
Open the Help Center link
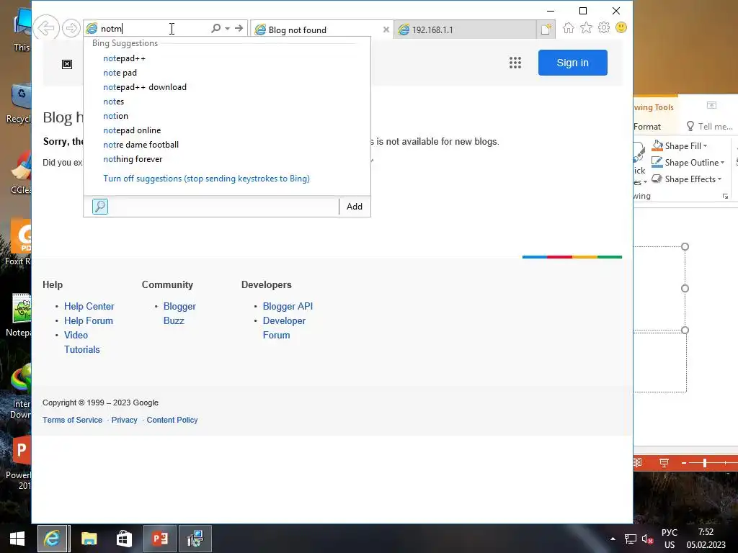pos(89,306)
